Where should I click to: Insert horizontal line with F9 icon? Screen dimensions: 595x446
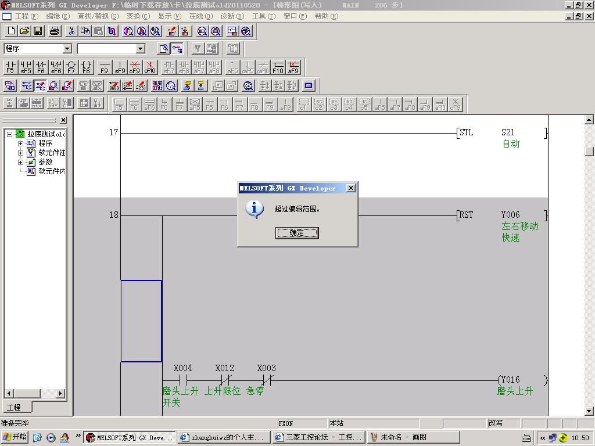pos(104,67)
